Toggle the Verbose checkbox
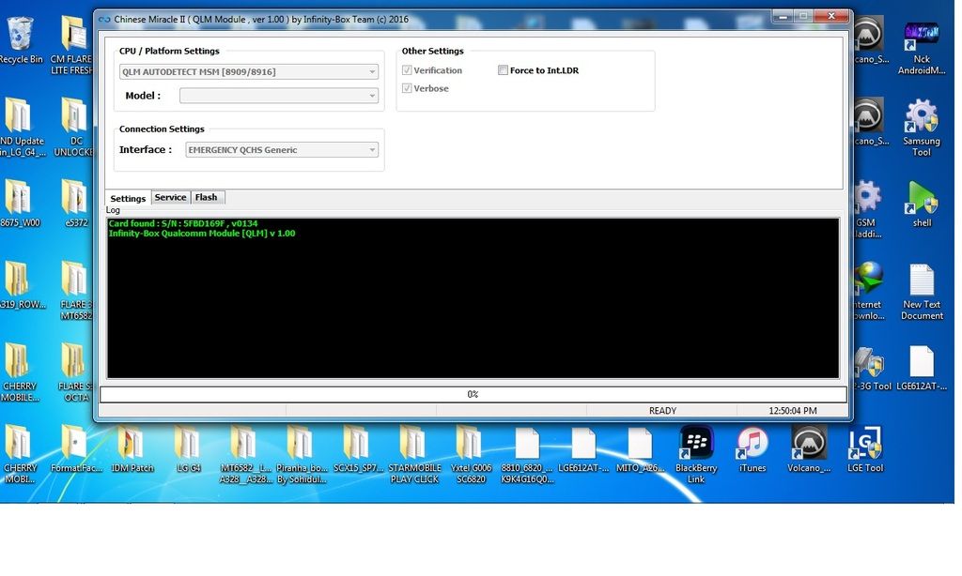The height and width of the screenshot is (576, 962). (407, 88)
